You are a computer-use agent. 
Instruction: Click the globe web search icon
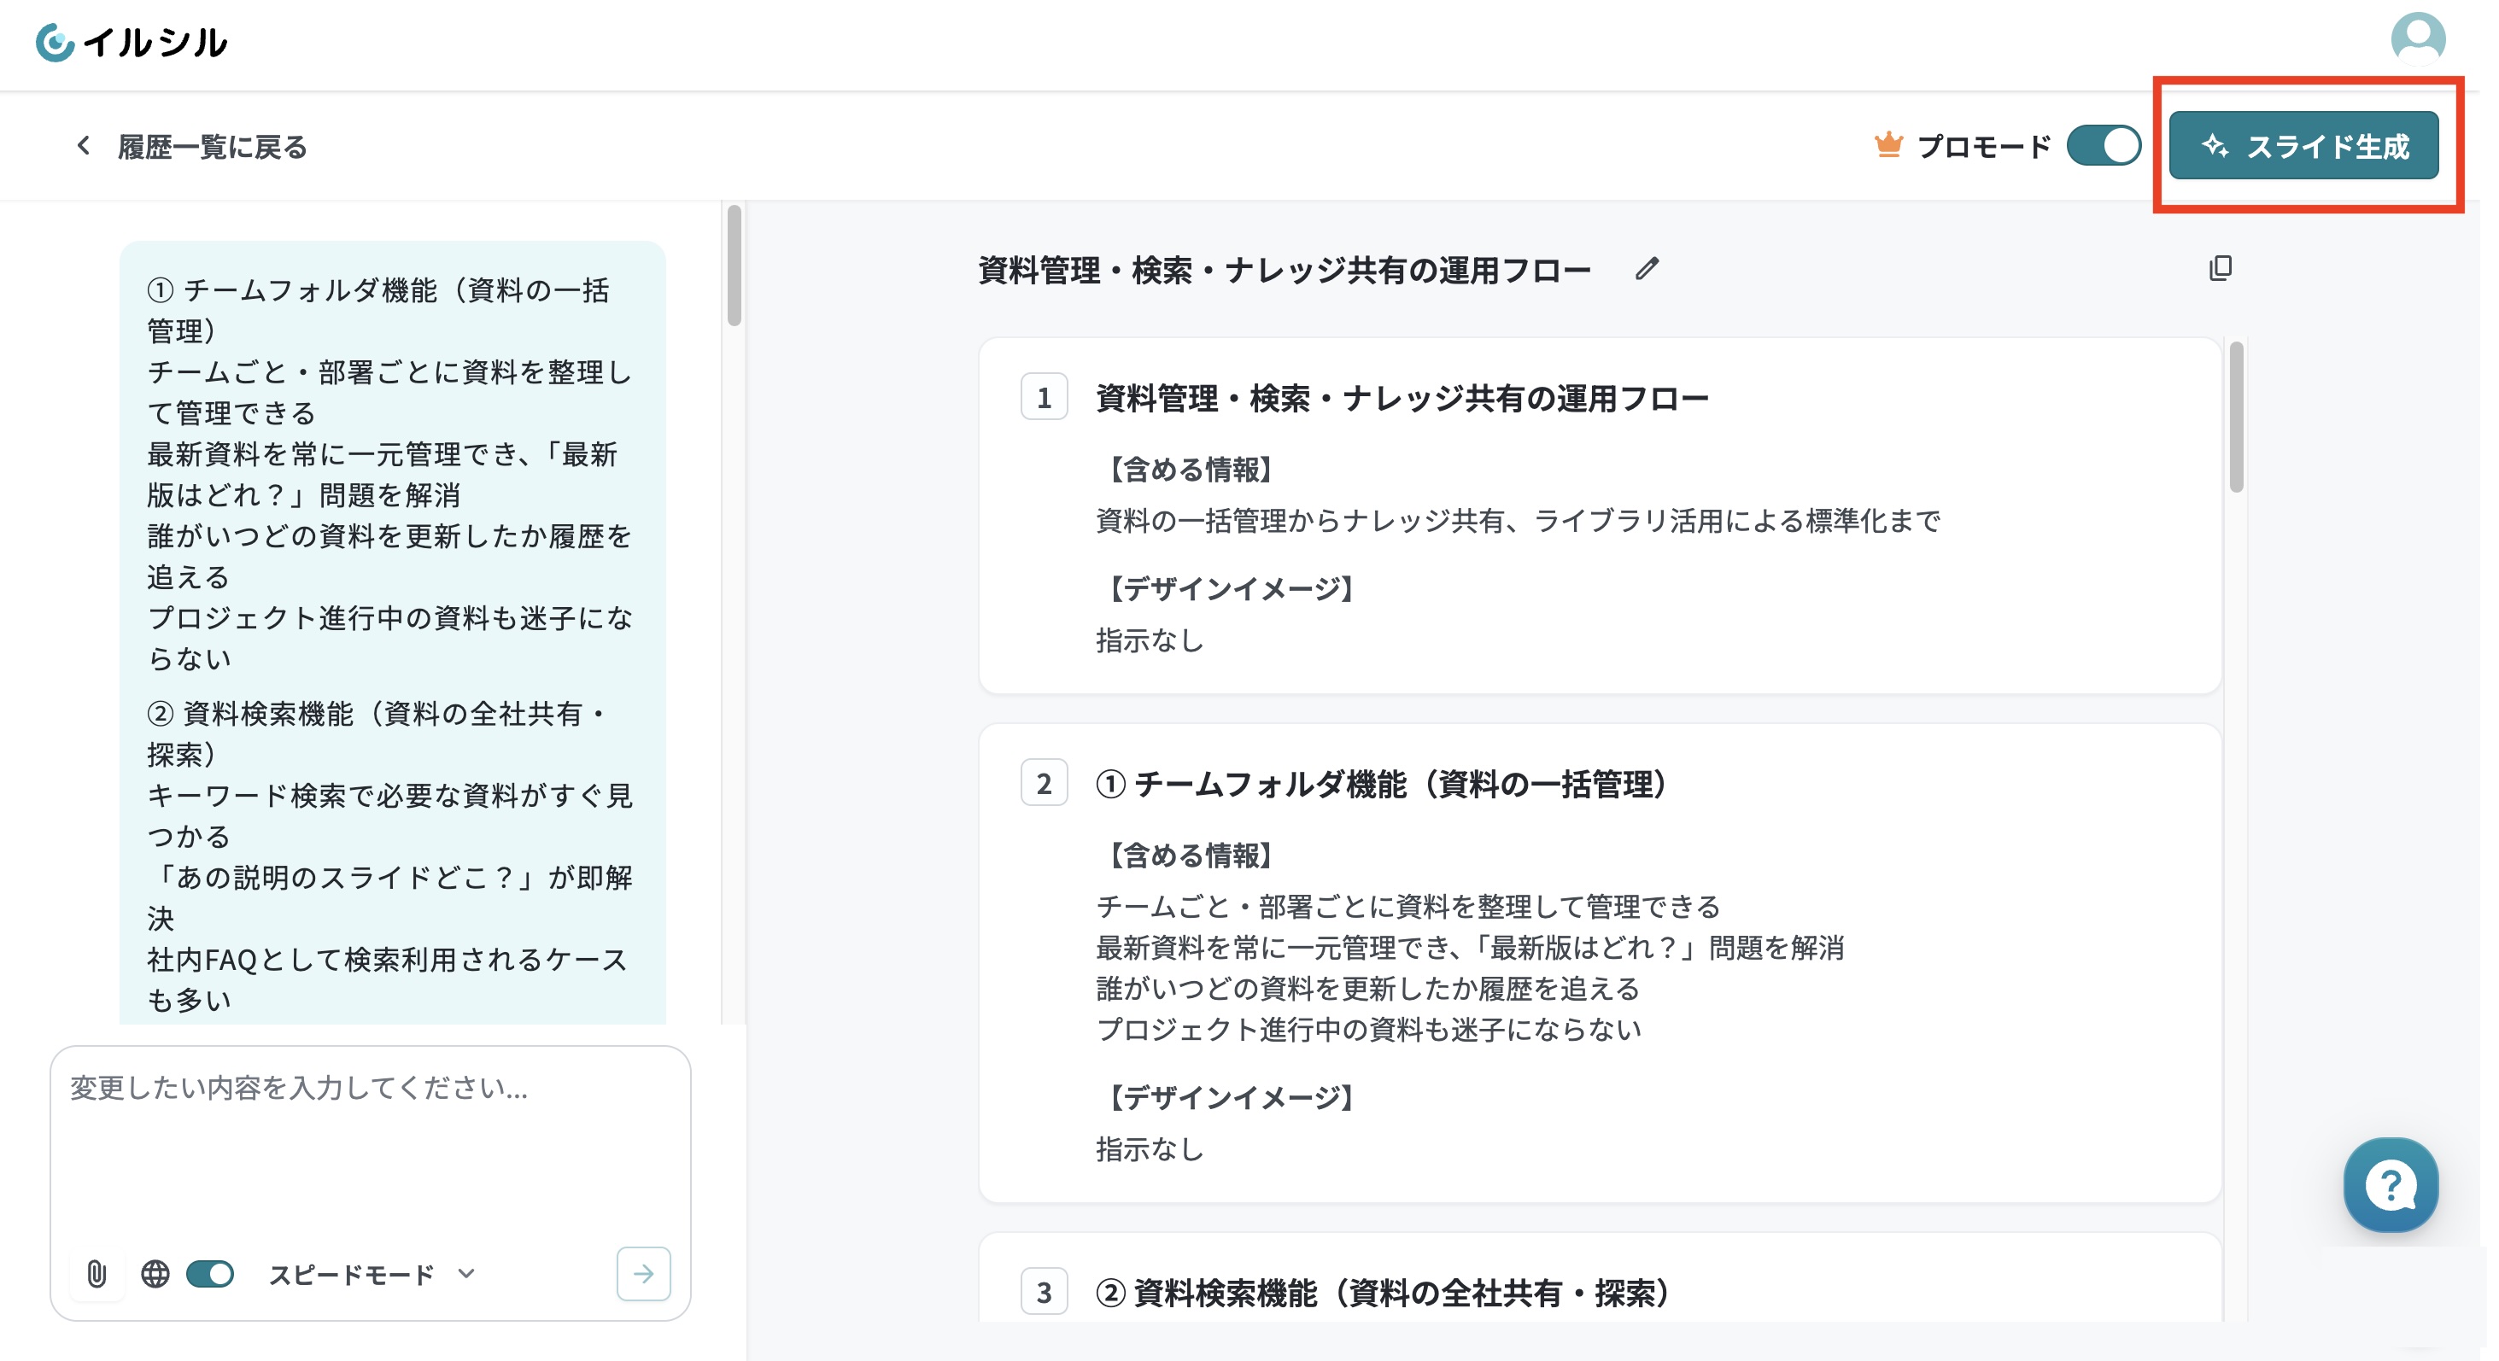pyautogui.click(x=155, y=1273)
